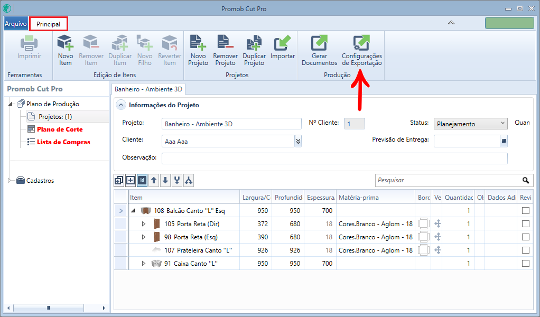
Task: Click the expand-all items grid icon
Action: [x=119, y=180]
